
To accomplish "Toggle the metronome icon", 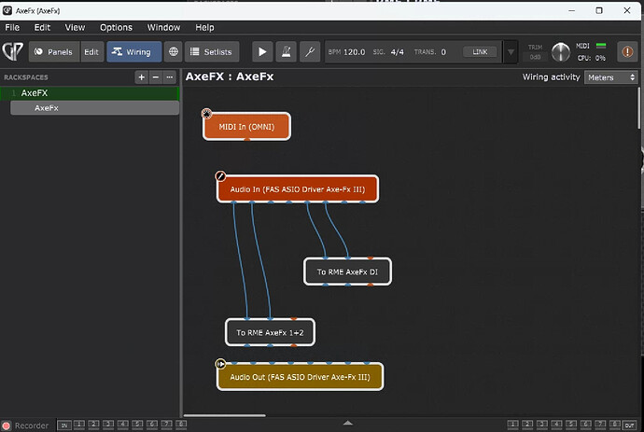I will 287,51.
